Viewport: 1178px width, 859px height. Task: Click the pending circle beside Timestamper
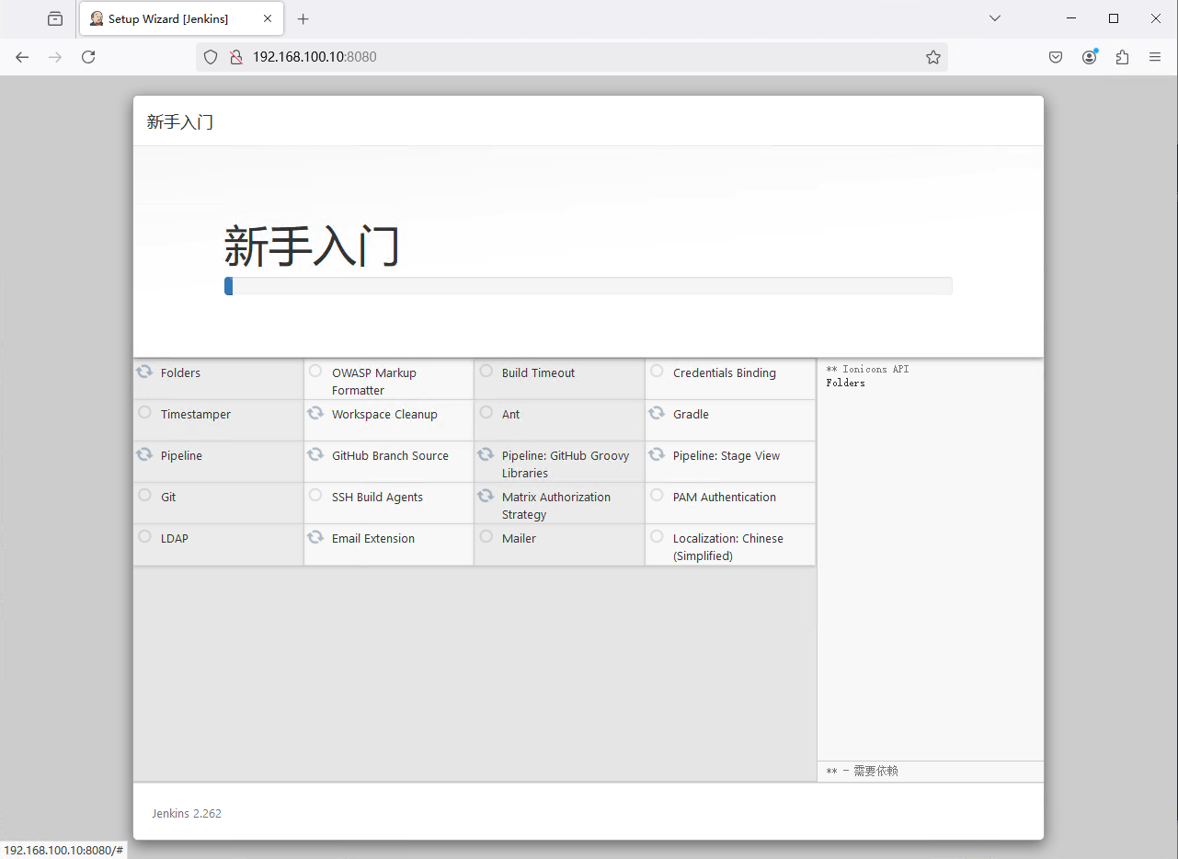144,412
